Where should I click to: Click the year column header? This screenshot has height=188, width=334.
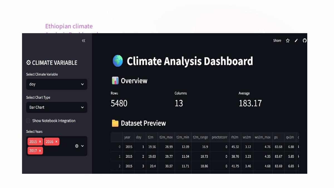127,137
